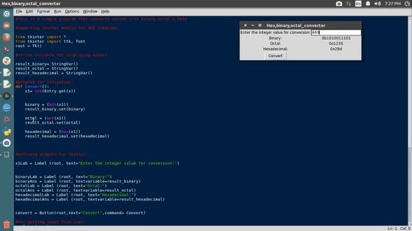
Task: Click the hexadecimal result 0x29d
Action: tap(336, 49)
